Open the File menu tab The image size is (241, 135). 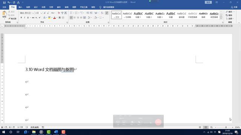[x=4, y=7]
